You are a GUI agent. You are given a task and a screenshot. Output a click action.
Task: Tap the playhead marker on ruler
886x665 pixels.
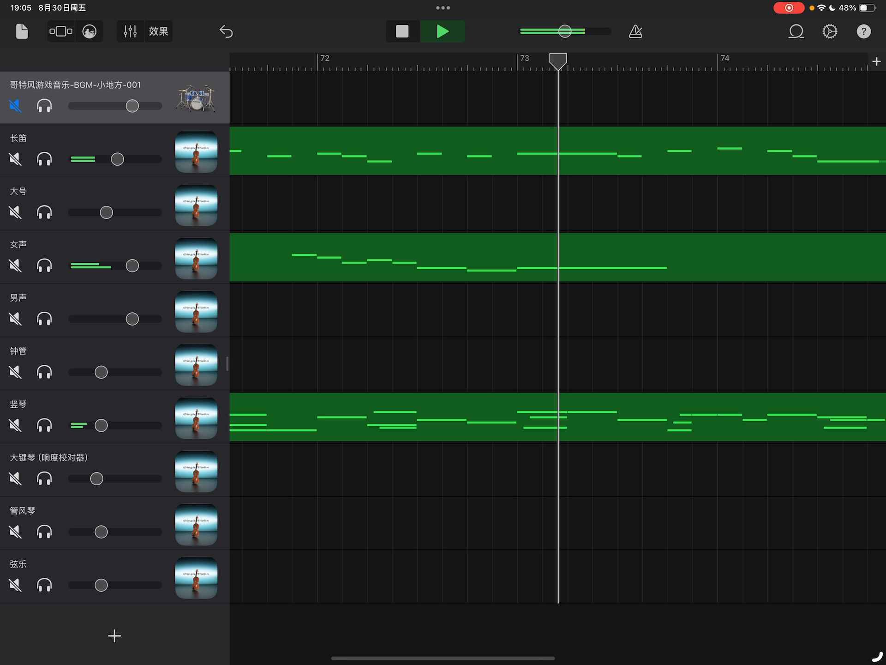pyautogui.click(x=558, y=61)
